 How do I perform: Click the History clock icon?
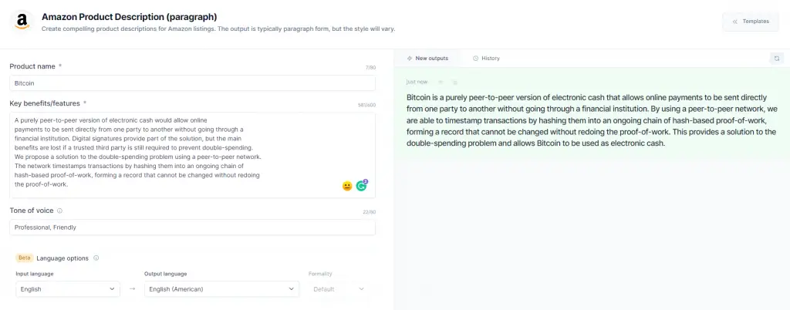(x=475, y=59)
